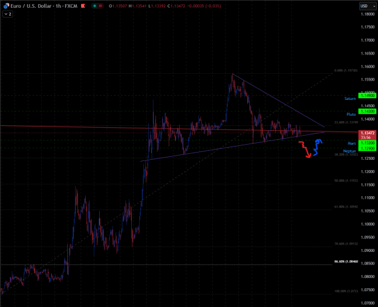The height and width of the screenshot is (307, 378).
Task: Click the 100.00% Fibonacci level label
Action: 346,291
